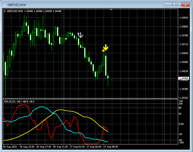Image resolution: width=193 pixels, height=152 pixels.
Task: Click the indicator scale value -100
Action: [181, 143]
